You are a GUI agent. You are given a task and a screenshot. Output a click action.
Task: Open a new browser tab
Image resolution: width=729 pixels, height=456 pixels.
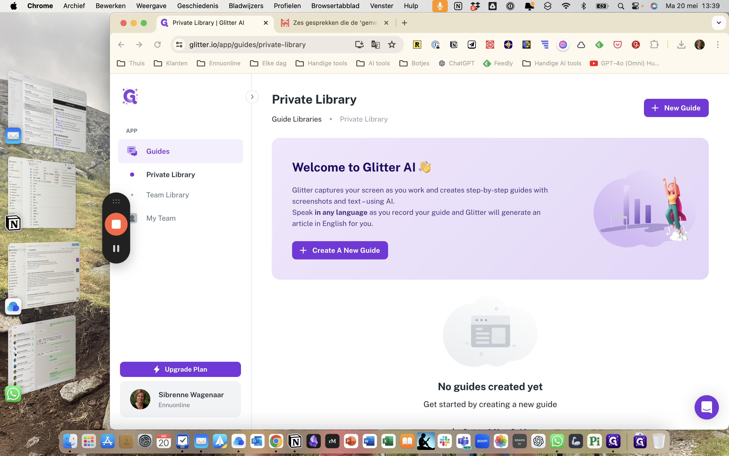point(404,23)
